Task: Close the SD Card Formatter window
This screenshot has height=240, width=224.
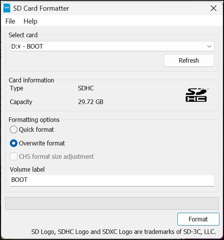Action: [x=213, y=8]
